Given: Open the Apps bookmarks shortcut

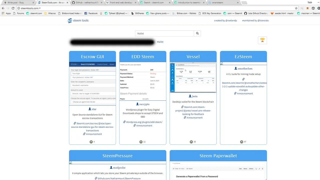Looking at the screenshot, I should 6,13.
